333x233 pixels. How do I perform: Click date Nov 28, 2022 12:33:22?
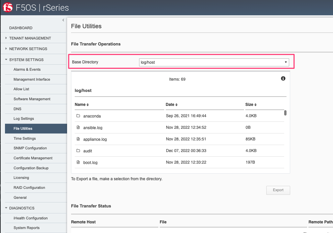click(186, 162)
